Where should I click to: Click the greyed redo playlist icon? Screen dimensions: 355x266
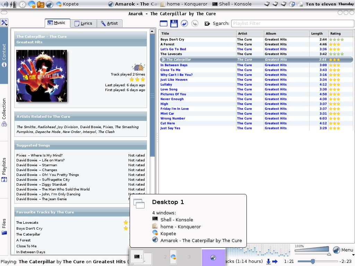pyautogui.click(x=195, y=23)
